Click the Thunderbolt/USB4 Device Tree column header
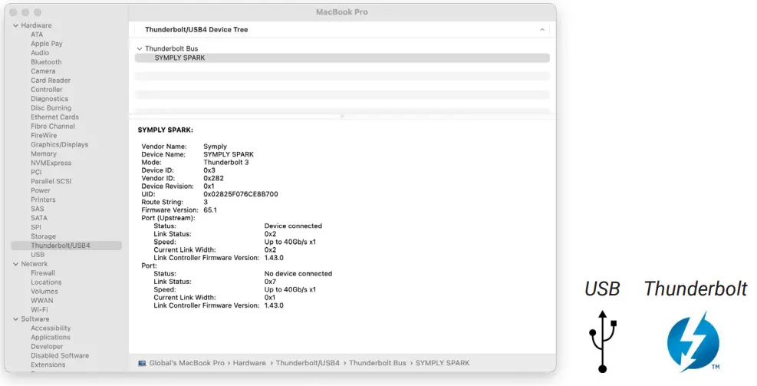 coord(196,30)
